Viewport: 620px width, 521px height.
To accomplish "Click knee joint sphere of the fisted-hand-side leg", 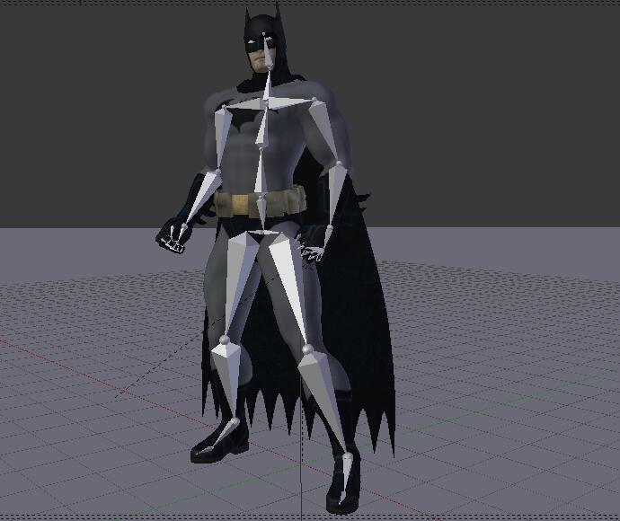I will 225,340.
